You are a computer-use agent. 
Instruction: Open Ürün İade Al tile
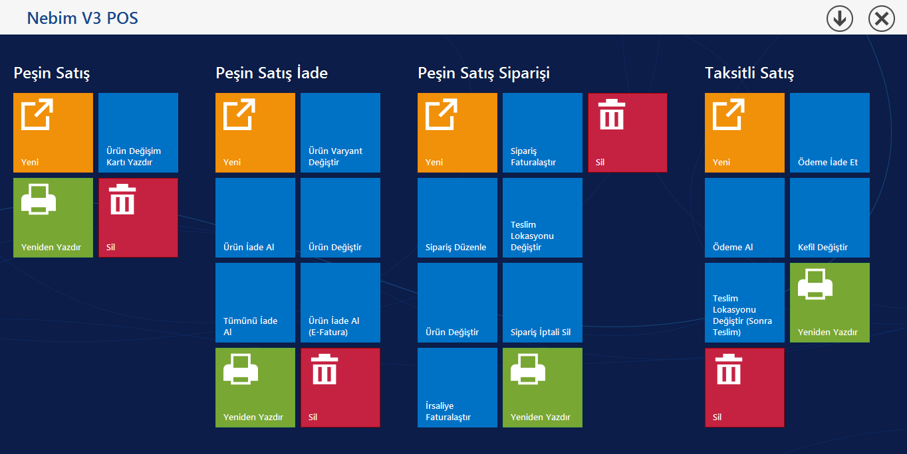pos(255,218)
